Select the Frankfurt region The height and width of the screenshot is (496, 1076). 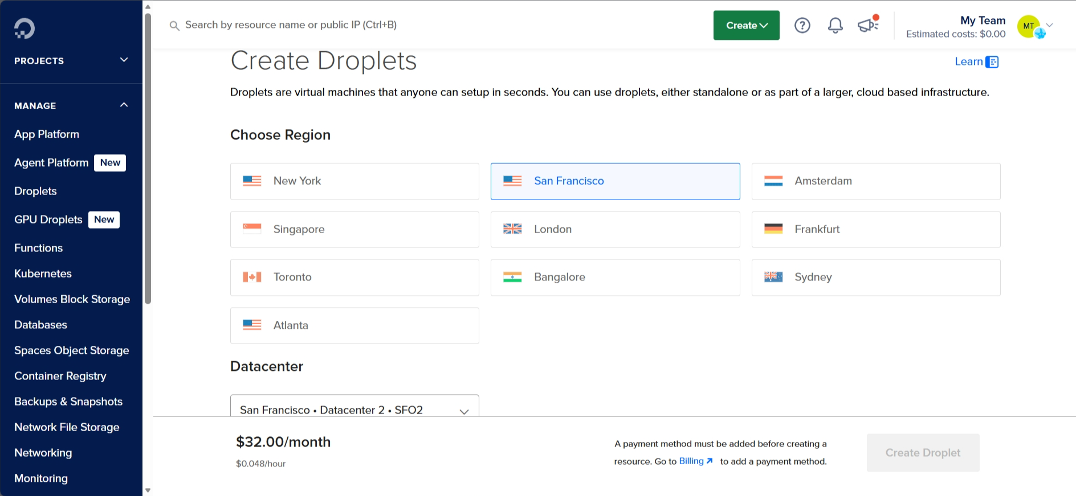(x=876, y=229)
